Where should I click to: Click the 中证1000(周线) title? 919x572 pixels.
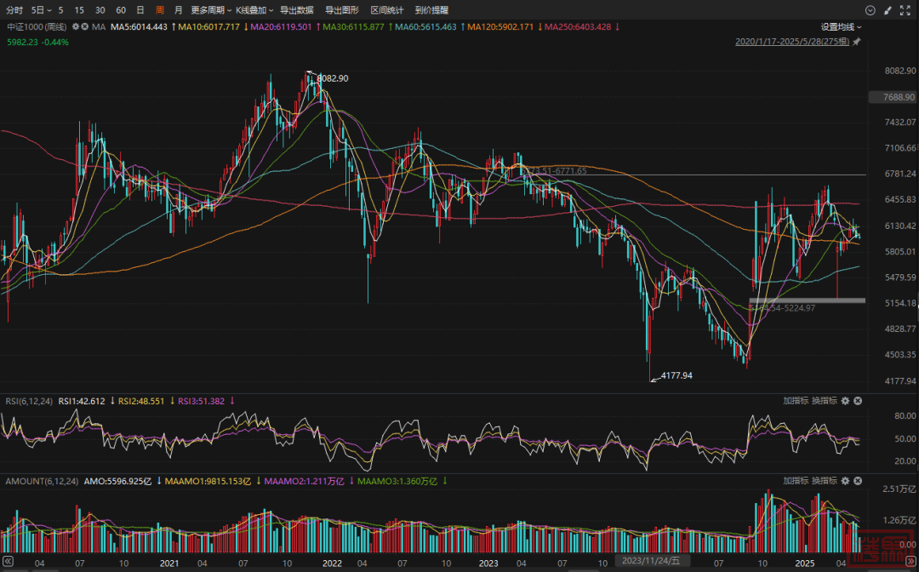tap(37, 27)
